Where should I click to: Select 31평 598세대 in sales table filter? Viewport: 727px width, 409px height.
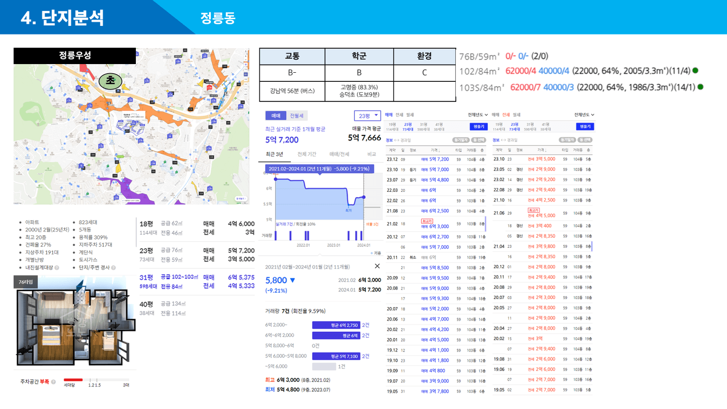point(423,127)
